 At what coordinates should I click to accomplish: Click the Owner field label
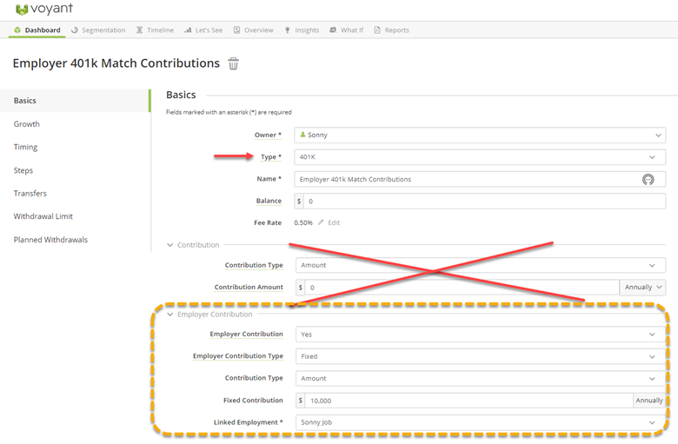pos(268,135)
